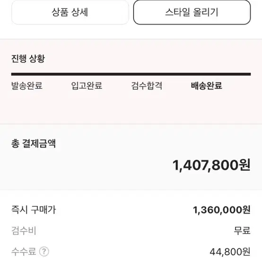
Task: Click the 수수료 label text
Action: point(24,251)
